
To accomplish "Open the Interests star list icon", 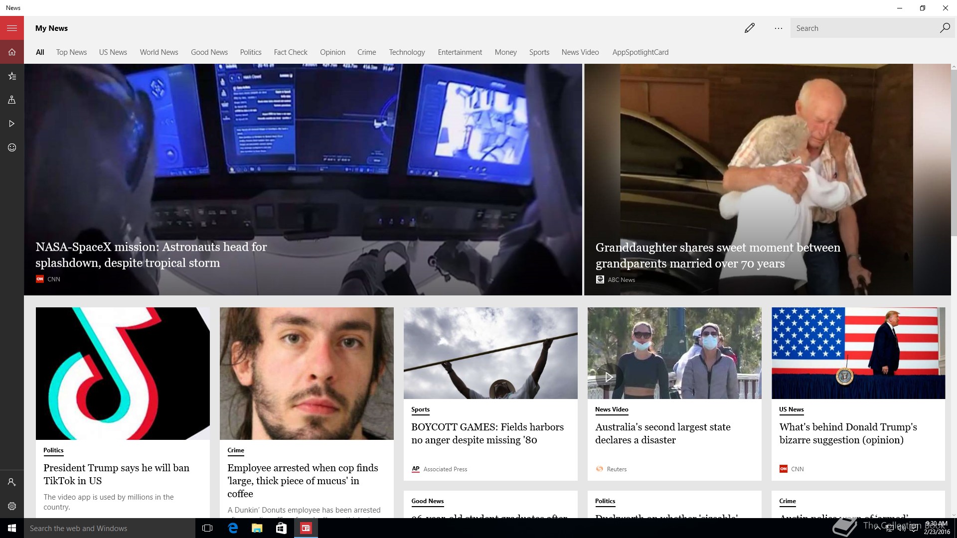I will [12, 76].
